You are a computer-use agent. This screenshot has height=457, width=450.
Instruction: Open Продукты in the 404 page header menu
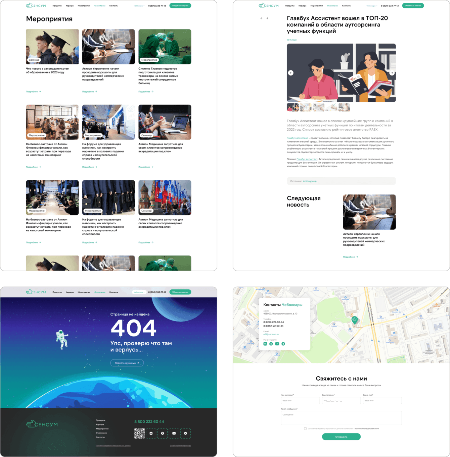57,292
